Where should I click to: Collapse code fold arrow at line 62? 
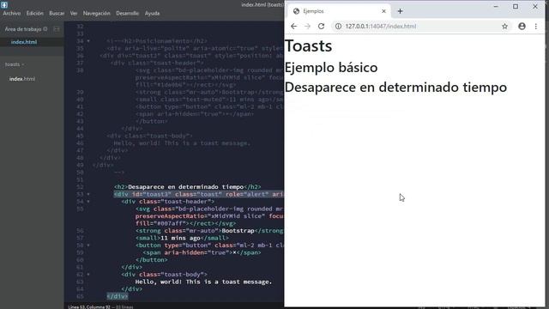[x=88, y=275]
